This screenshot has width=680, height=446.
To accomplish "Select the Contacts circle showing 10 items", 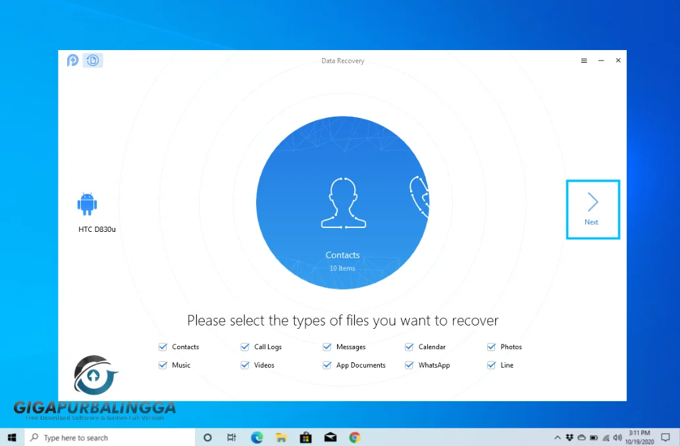I will (342, 202).
